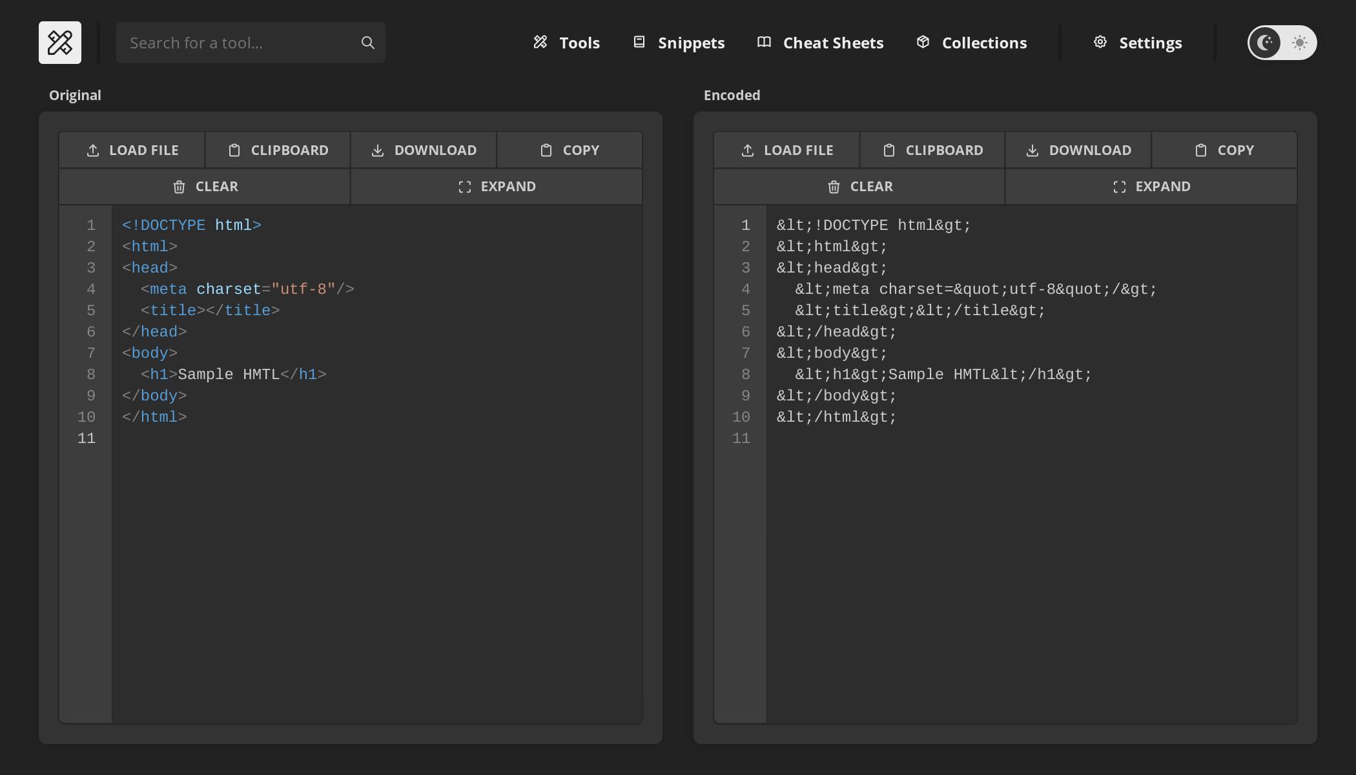Expand the Original editor to fullscreen
Viewport: 1356px width, 775px height.
point(496,187)
